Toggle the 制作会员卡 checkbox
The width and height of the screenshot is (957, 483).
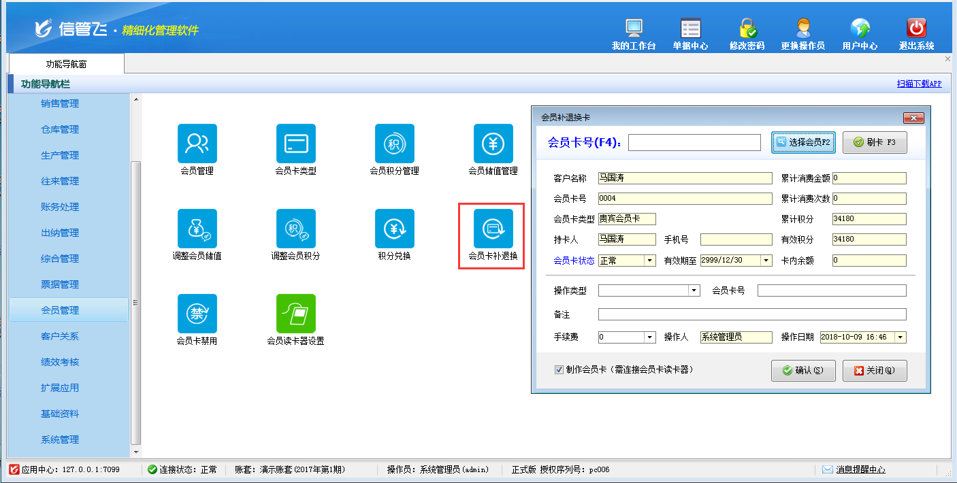[559, 370]
